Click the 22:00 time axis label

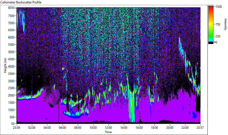click(x=185, y=128)
